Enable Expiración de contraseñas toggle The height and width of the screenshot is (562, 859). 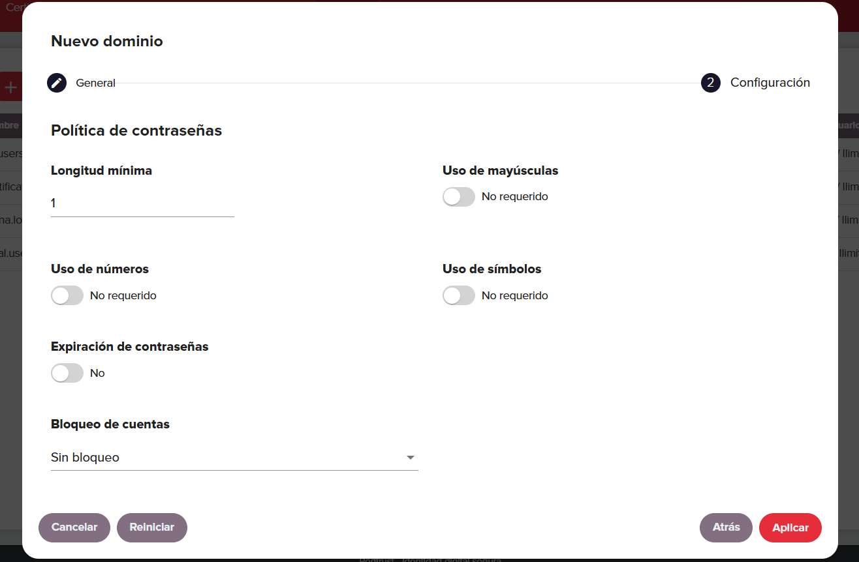pos(67,373)
